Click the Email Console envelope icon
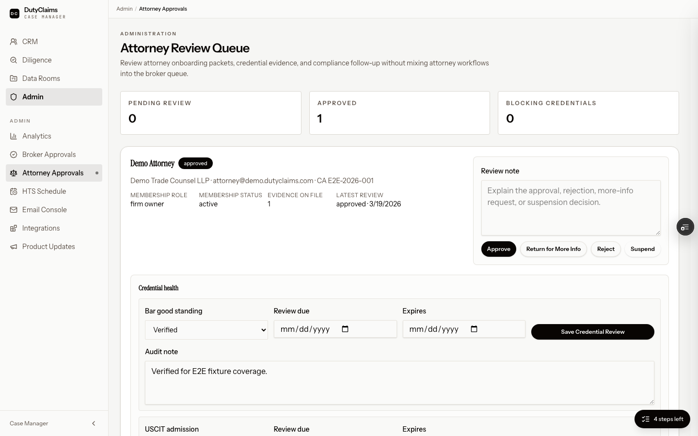The width and height of the screenshot is (698, 436). [x=14, y=210]
